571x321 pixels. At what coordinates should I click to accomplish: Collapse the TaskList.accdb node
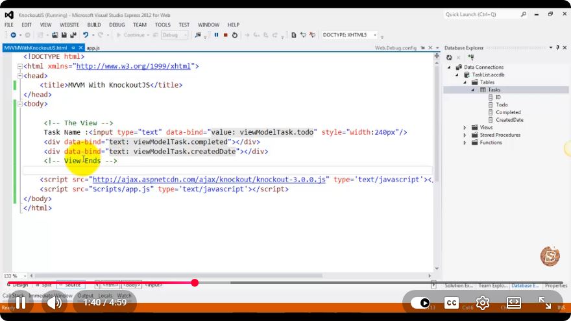(x=457, y=75)
